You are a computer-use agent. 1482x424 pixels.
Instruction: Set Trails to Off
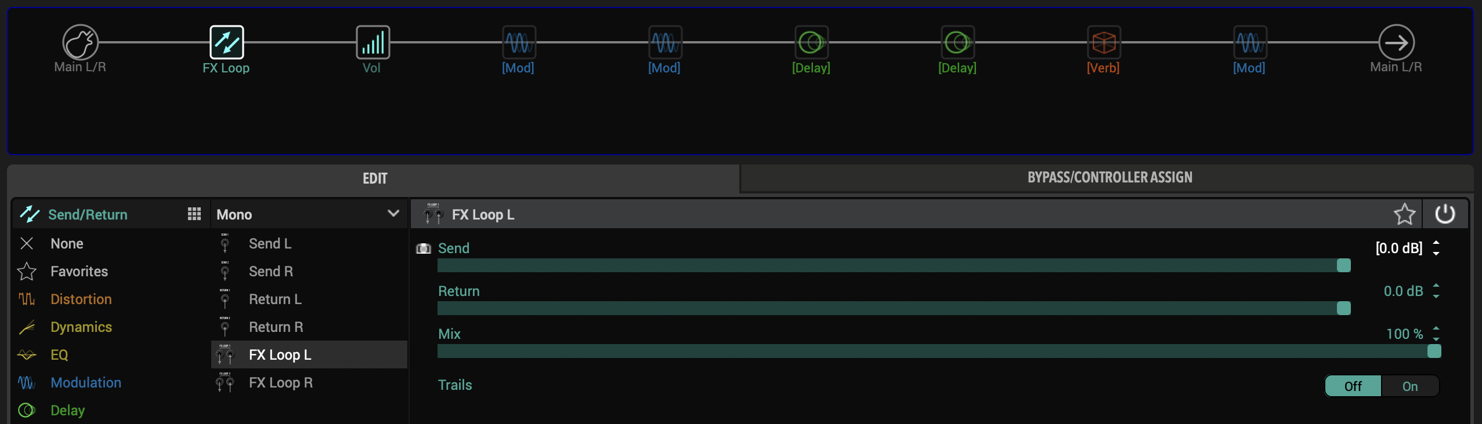[x=1353, y=386]
